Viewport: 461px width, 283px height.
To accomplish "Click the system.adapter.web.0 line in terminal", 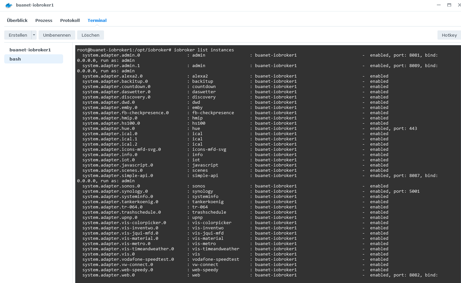I will 109,275.
